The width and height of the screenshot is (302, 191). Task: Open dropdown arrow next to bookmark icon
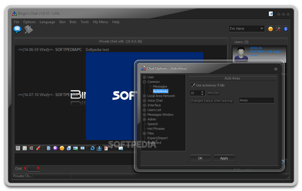pyautogui.click(x=111, y=148)
